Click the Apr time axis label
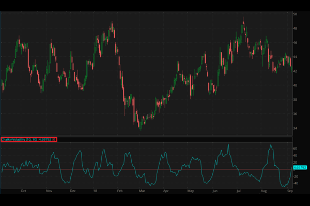Screen dimensions: 310x206 [166, 190]
